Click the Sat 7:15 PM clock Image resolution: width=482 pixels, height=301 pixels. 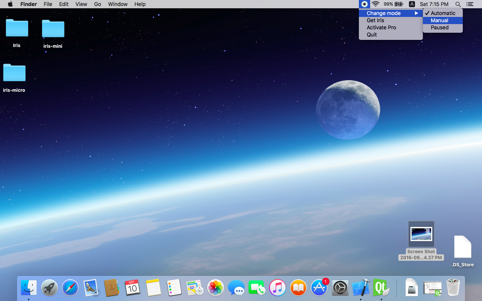click(x=434, y=4)
